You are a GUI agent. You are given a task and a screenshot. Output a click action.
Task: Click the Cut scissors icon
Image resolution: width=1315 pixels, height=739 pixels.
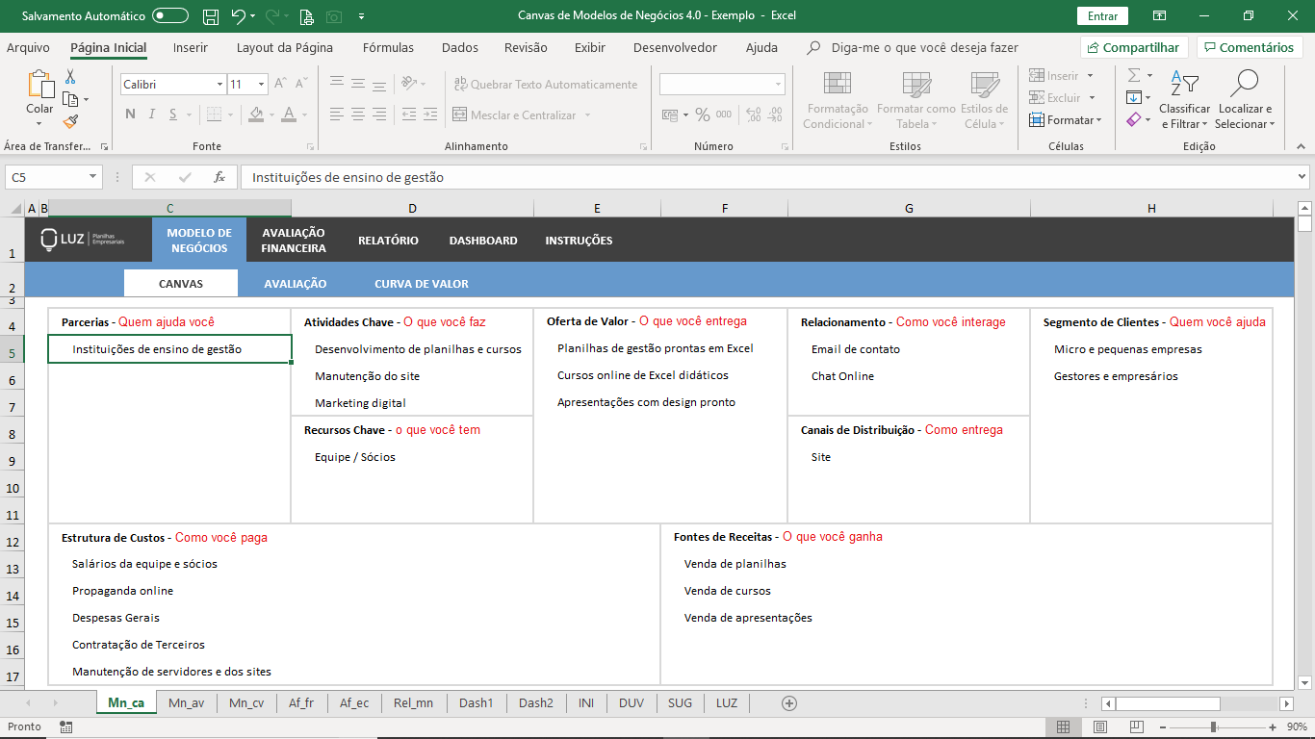click(70, 77)
